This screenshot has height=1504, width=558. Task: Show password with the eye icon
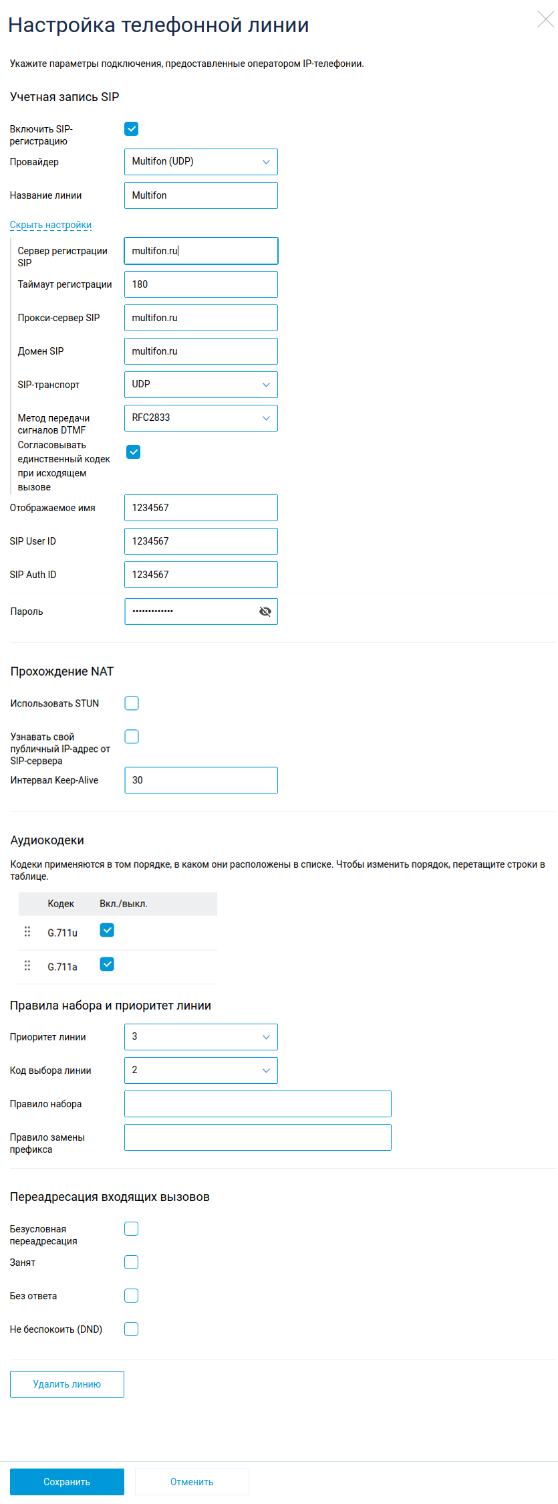coord(265,612)
